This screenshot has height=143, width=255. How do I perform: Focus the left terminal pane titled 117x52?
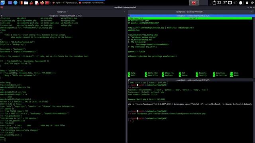coord(65,16)
